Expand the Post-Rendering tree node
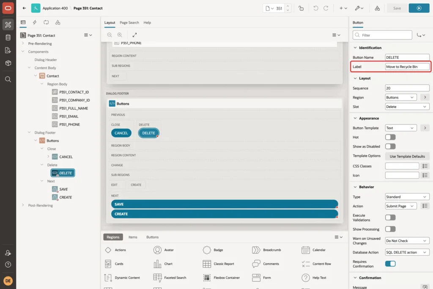Viewport: 433px width, 289px height. coord(23,205)
